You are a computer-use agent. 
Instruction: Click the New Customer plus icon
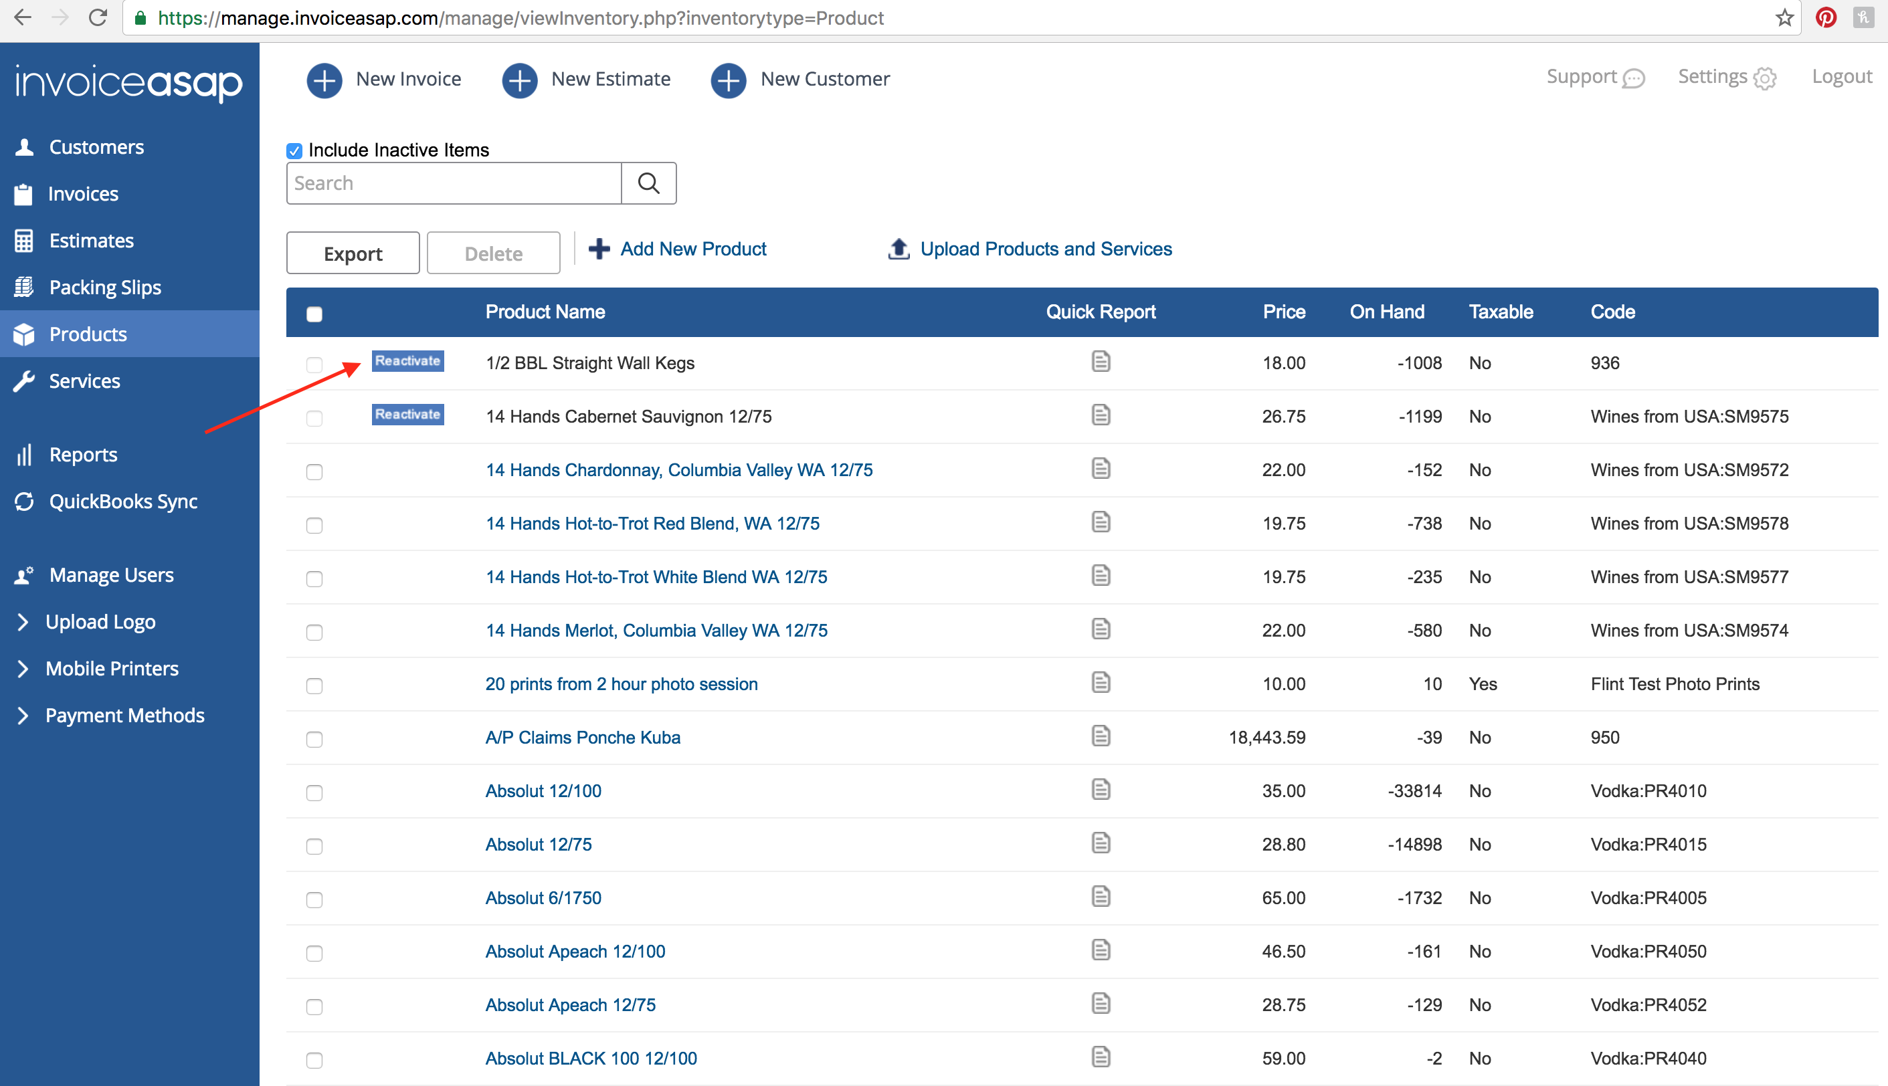click(729, 80)
